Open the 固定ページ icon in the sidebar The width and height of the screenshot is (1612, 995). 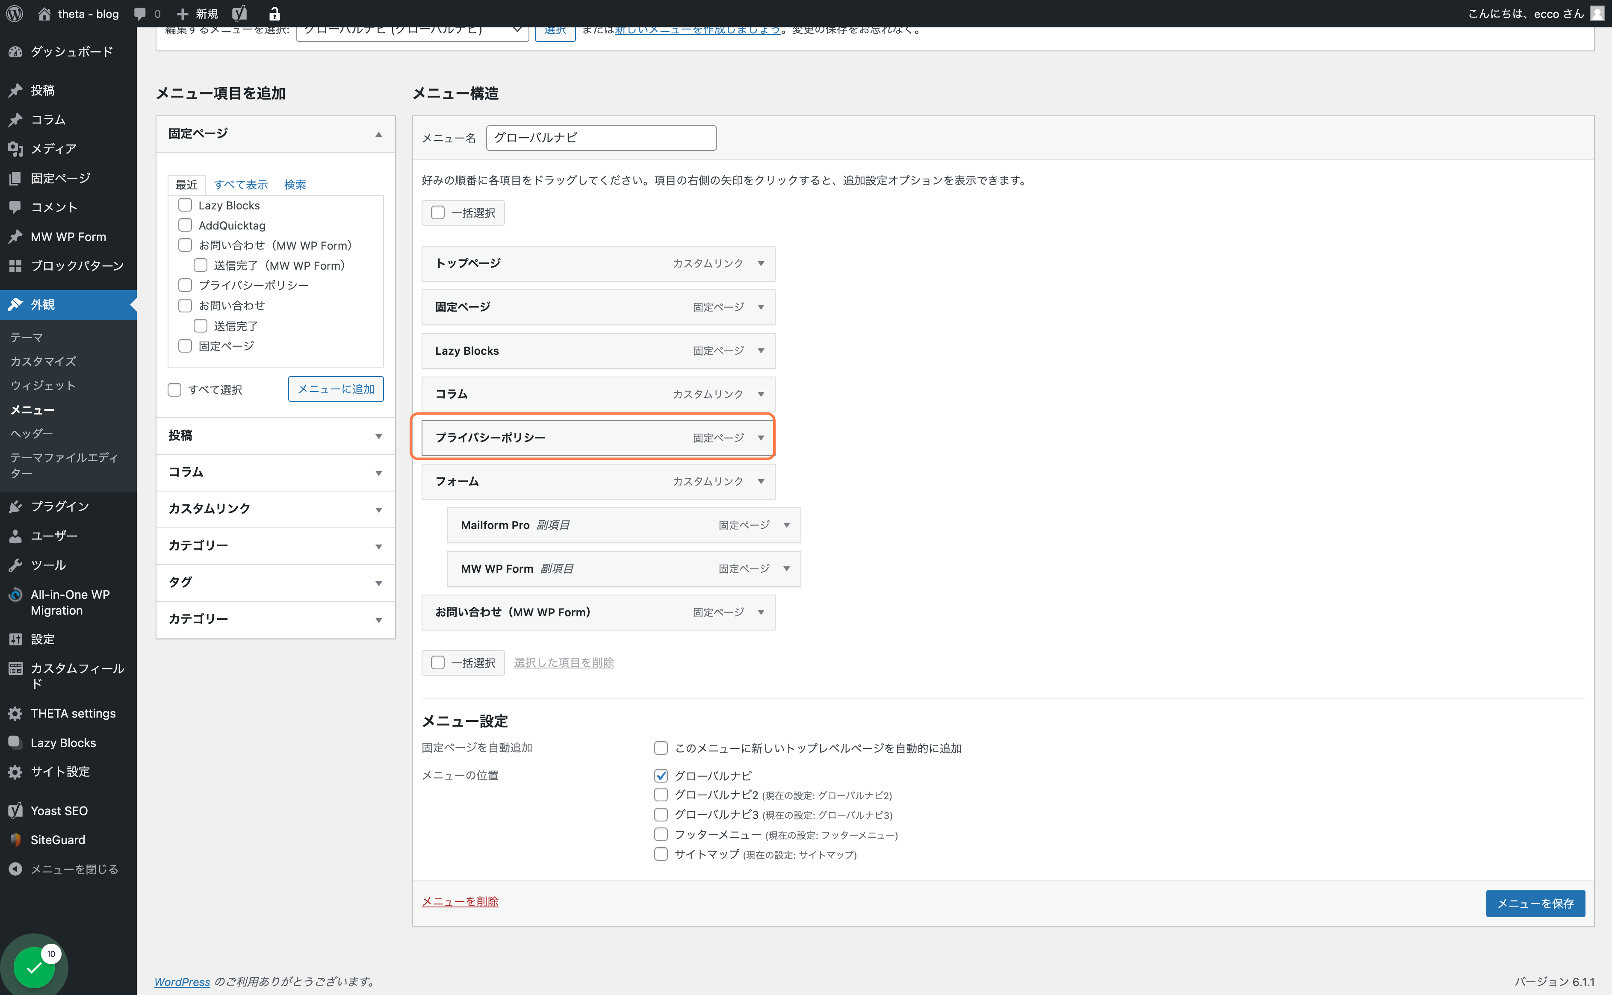(15, 178)
